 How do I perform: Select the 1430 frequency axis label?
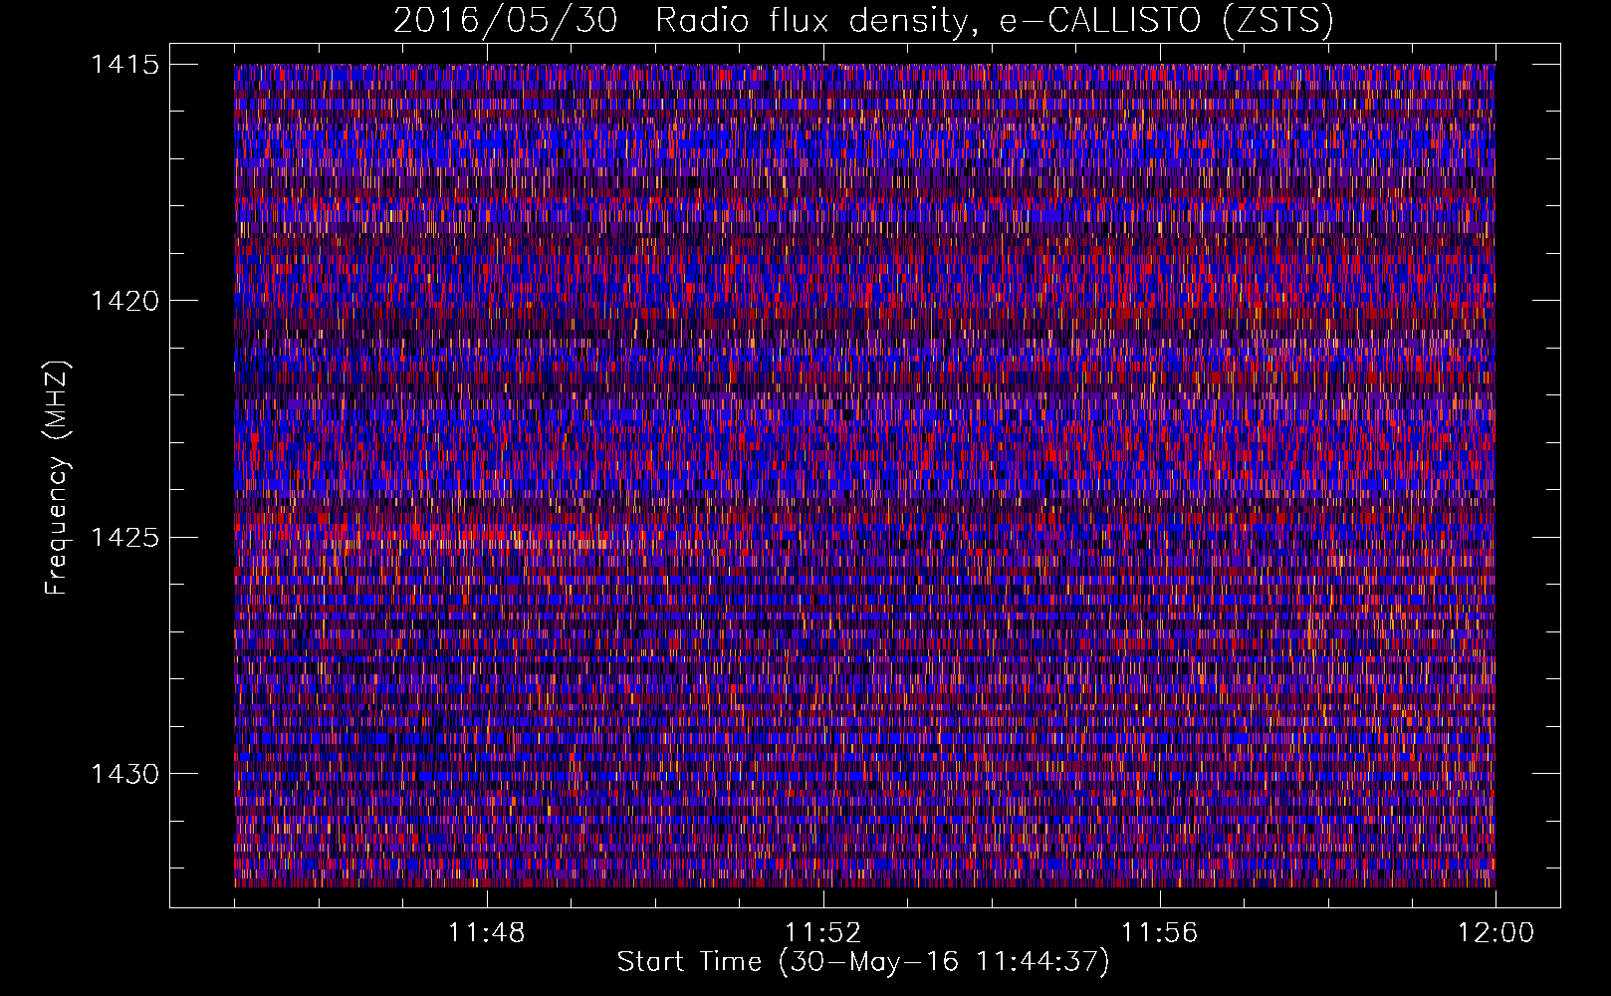pos(124,774)
